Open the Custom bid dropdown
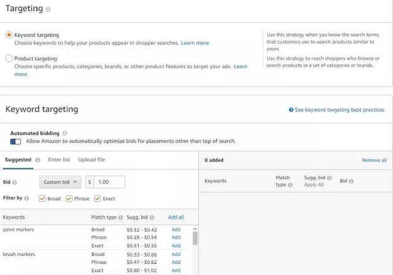The height and width of the screenshot is (275, 393). click(x=60, y=182)
